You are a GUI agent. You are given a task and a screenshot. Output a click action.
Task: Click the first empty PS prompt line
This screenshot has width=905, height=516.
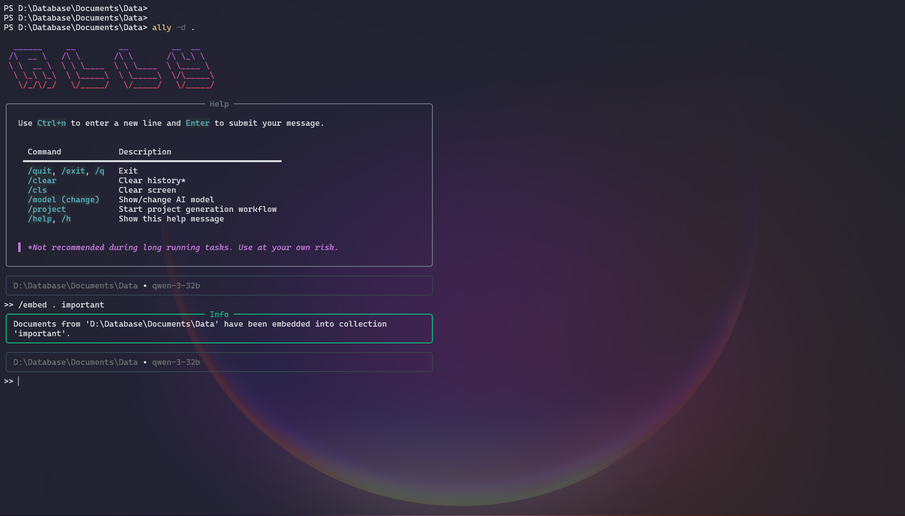(x=75, y=9)
